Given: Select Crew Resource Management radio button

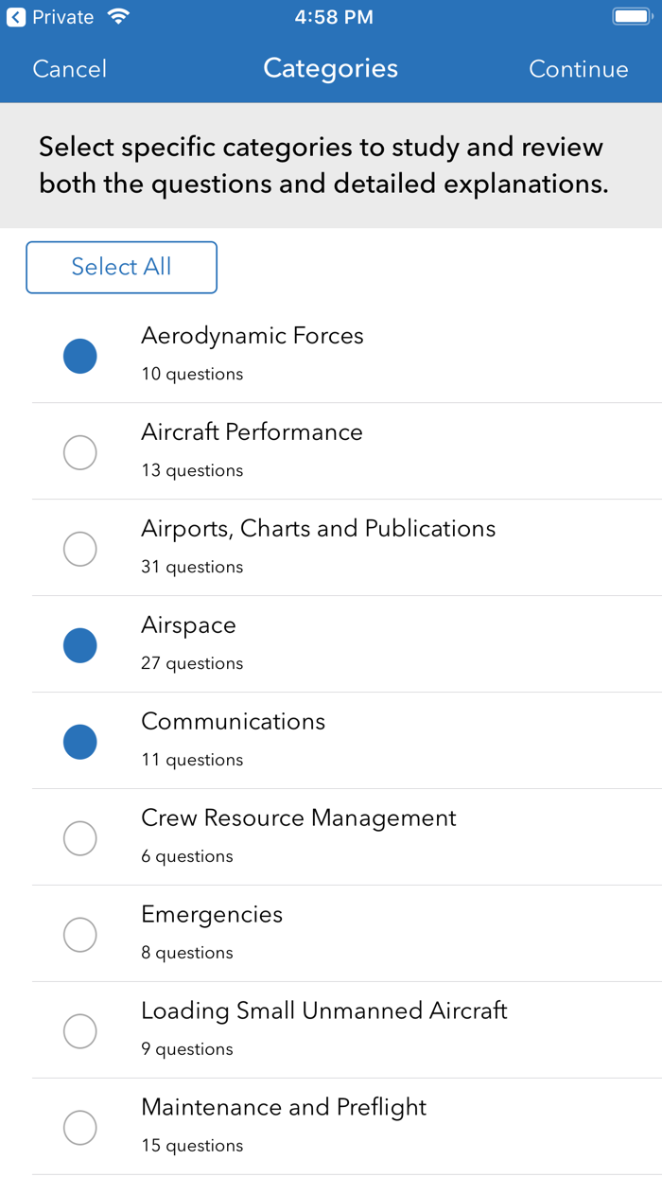Looking at the screenshot, I should click(x=79, y=839).
